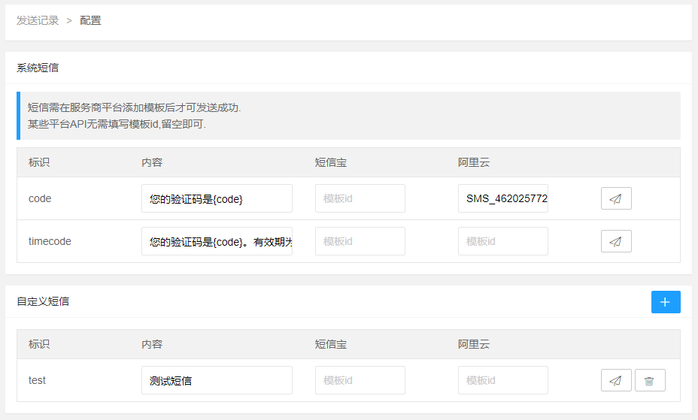This screenshot has width=698, height=420.
Task: Edit 阿里云 field containing SMS_462025772
Action: (503, 198)
